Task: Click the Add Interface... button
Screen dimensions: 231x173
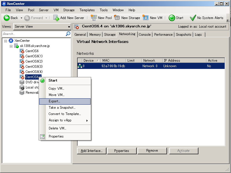Action: [x=92, y=151]
